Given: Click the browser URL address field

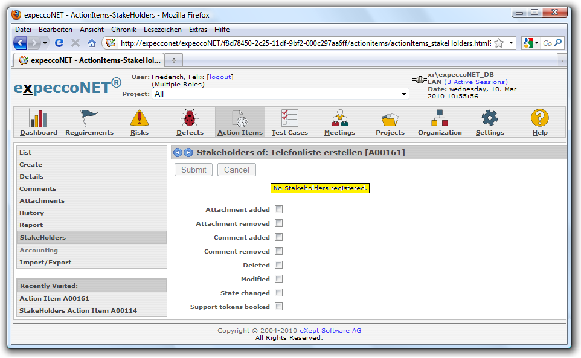Looking at the screenshot, I should point(302,43).
